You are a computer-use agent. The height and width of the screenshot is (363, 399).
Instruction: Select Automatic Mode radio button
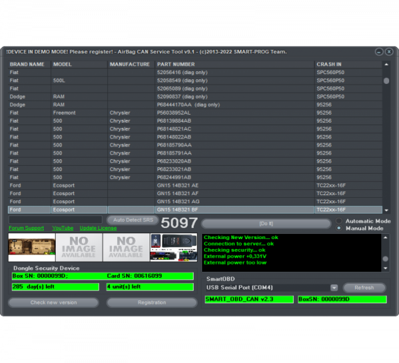pos(338,220)
